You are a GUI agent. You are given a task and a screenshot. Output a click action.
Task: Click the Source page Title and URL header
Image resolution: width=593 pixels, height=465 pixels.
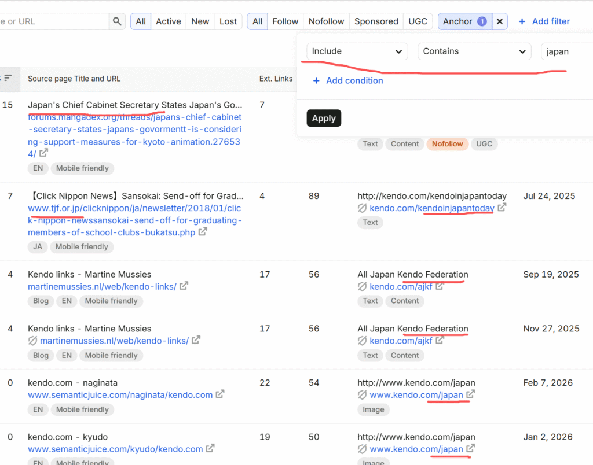pyautogui.click(x=74, y=79)
